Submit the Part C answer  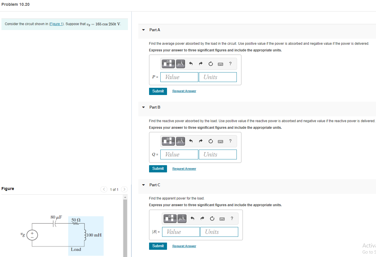click(158, 246)
